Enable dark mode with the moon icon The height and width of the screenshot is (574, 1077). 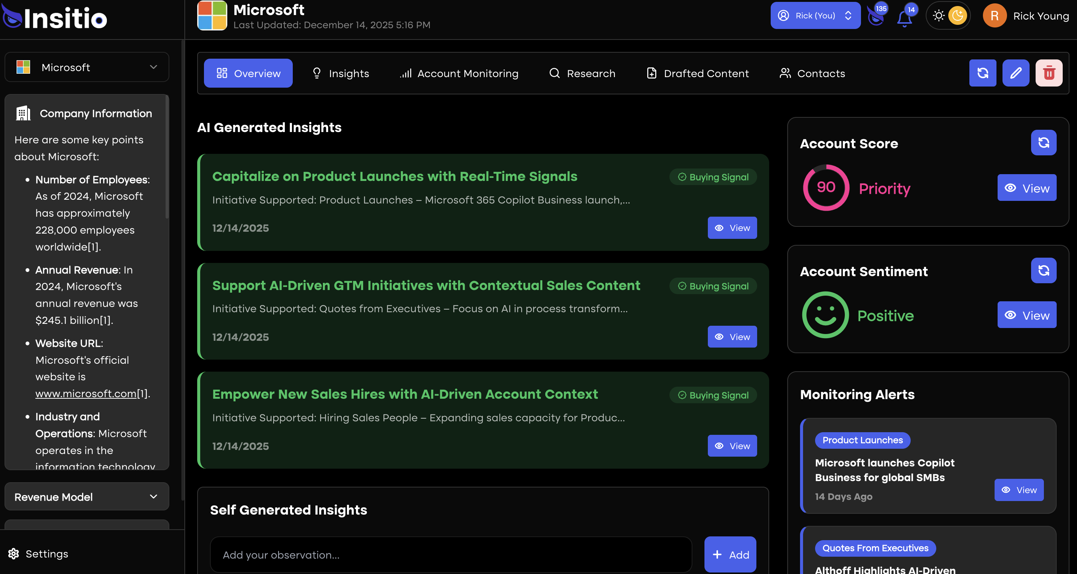958,15
